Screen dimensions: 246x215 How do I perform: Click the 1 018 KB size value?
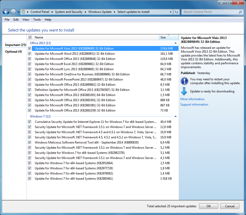point(166,179)
